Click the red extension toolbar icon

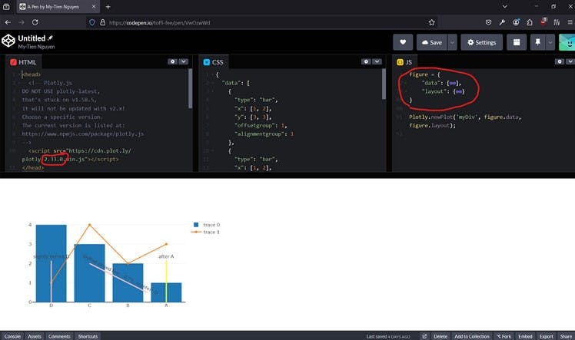coord(543,21)
